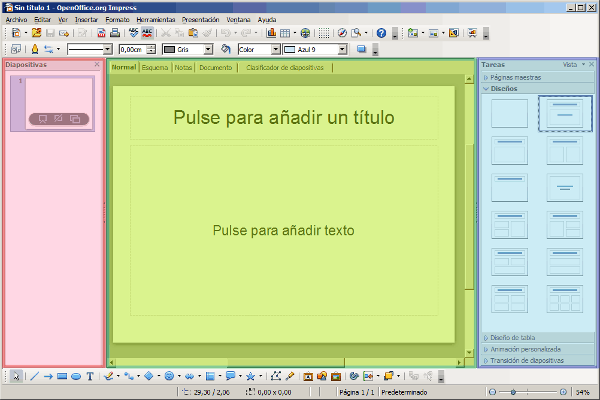
Task: Click the zoom out minus button
Action: click(492, 392)
